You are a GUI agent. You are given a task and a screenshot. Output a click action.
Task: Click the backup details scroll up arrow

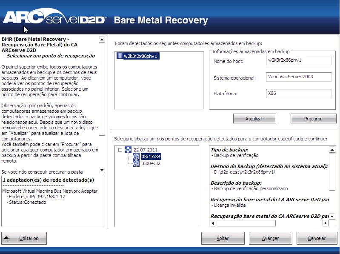(x=332, y=149)
